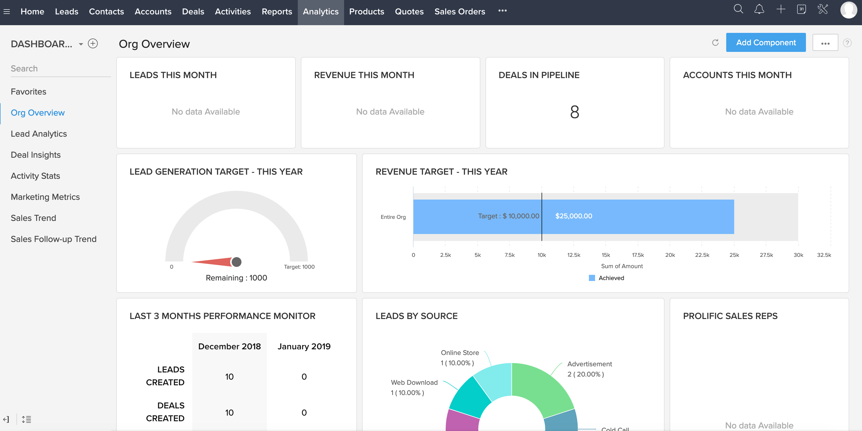Switch to the Reports tab
The image size is (862, 431).
point(277,12)
